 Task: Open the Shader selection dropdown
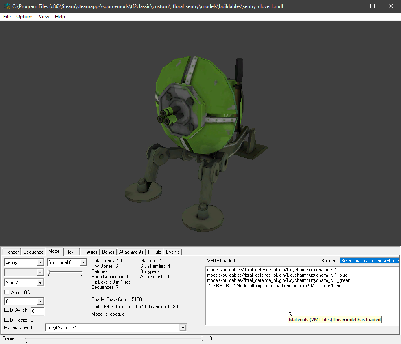(369, 260)
